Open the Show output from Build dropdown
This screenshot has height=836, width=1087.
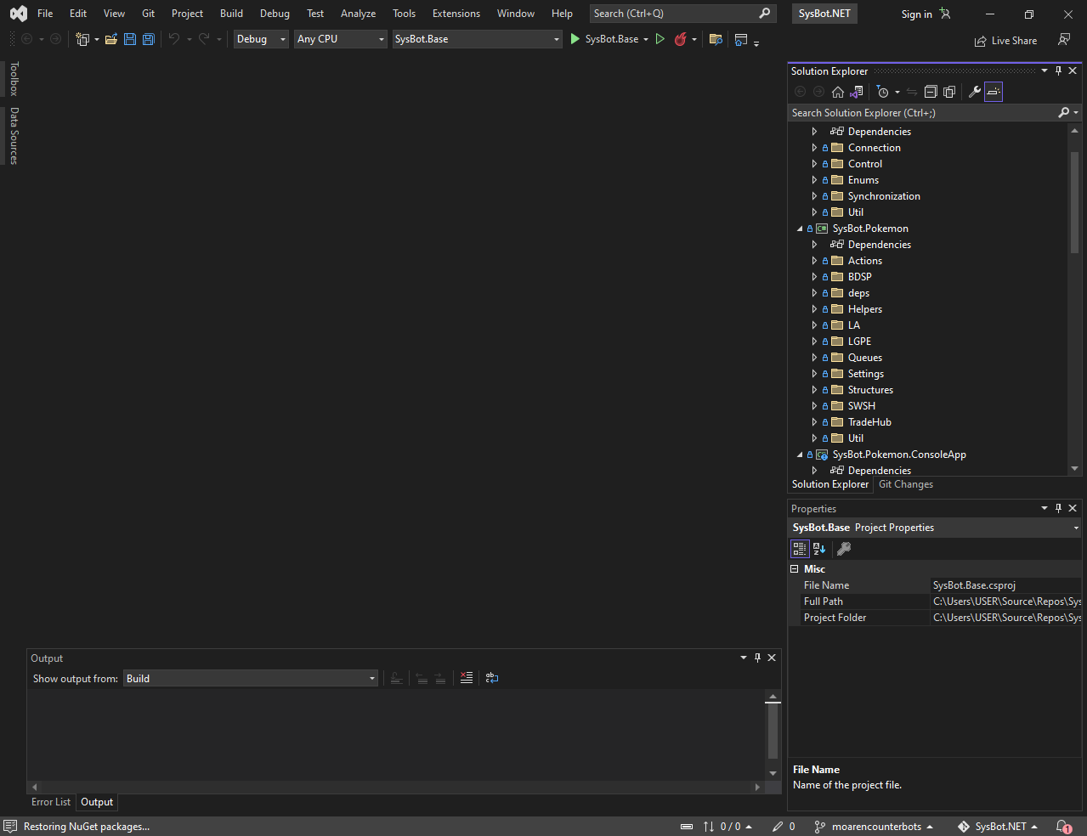click(251, 678)
